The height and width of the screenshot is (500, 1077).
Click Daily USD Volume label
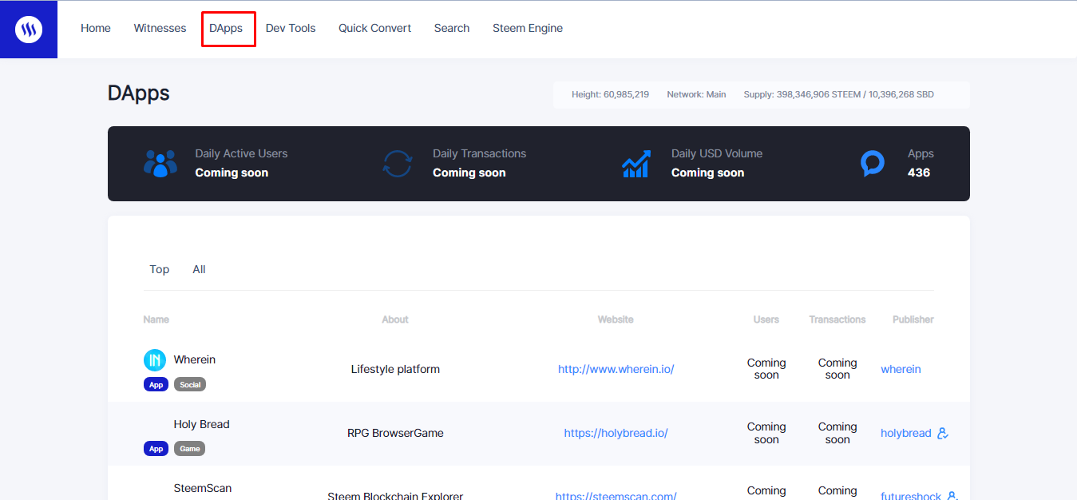tap(717, 153)
